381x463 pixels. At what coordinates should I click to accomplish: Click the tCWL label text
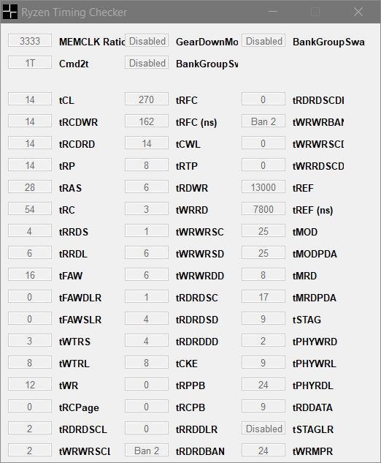[188, 144]
